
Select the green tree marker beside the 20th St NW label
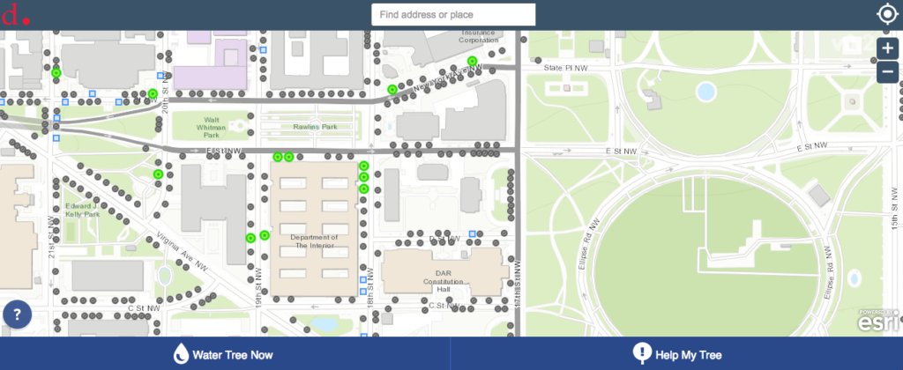[153, 93]
